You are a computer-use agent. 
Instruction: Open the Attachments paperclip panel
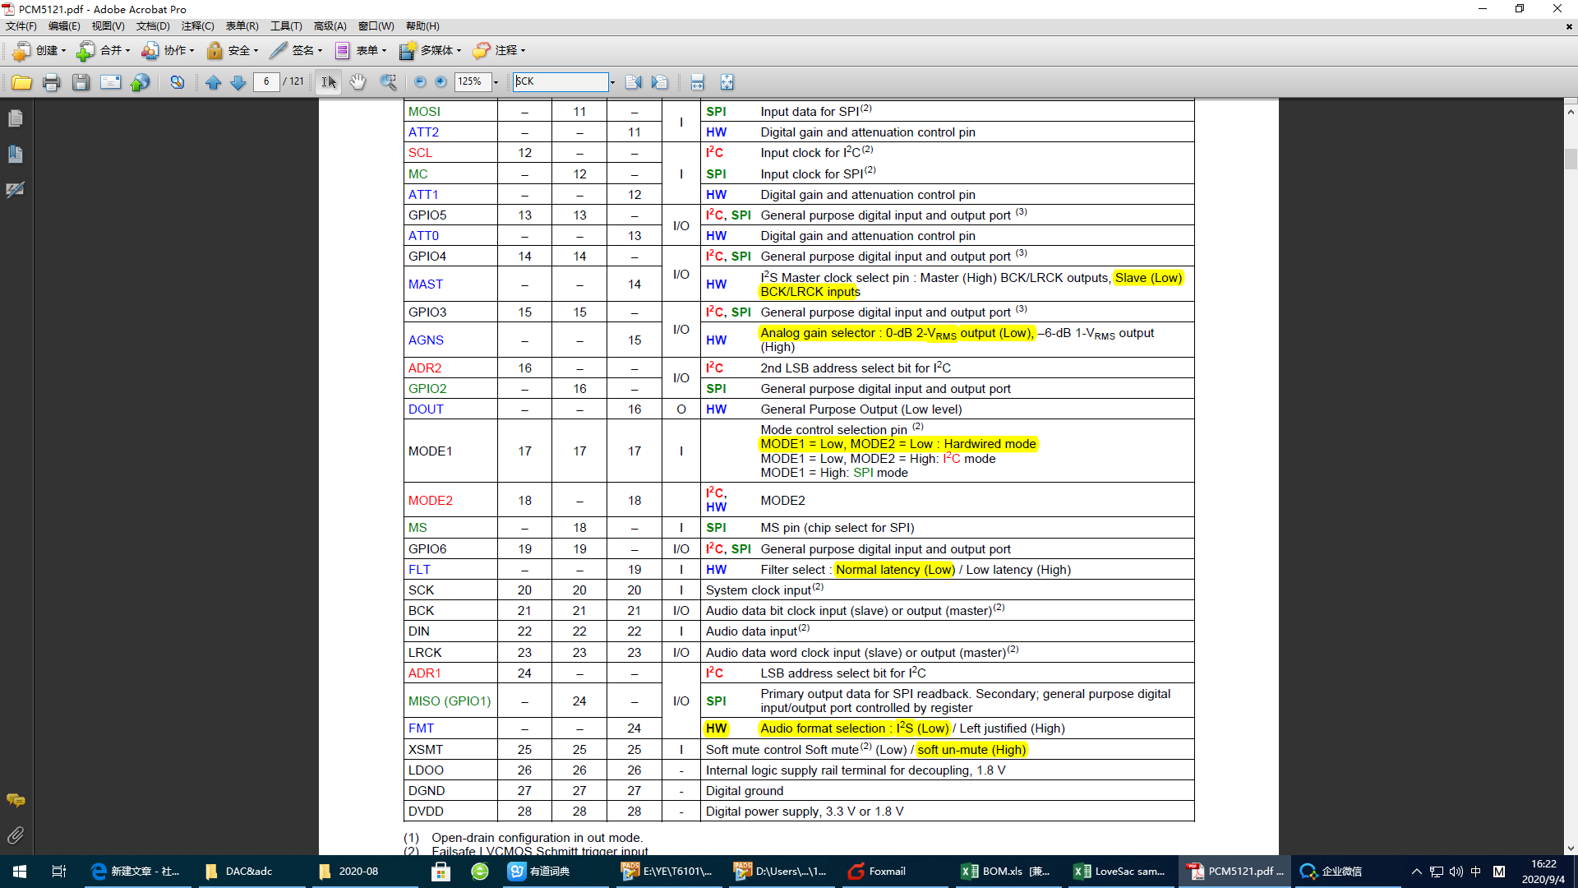15,835
